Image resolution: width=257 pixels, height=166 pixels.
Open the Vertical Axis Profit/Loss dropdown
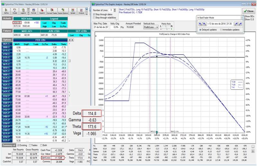(x=151, y=28)
